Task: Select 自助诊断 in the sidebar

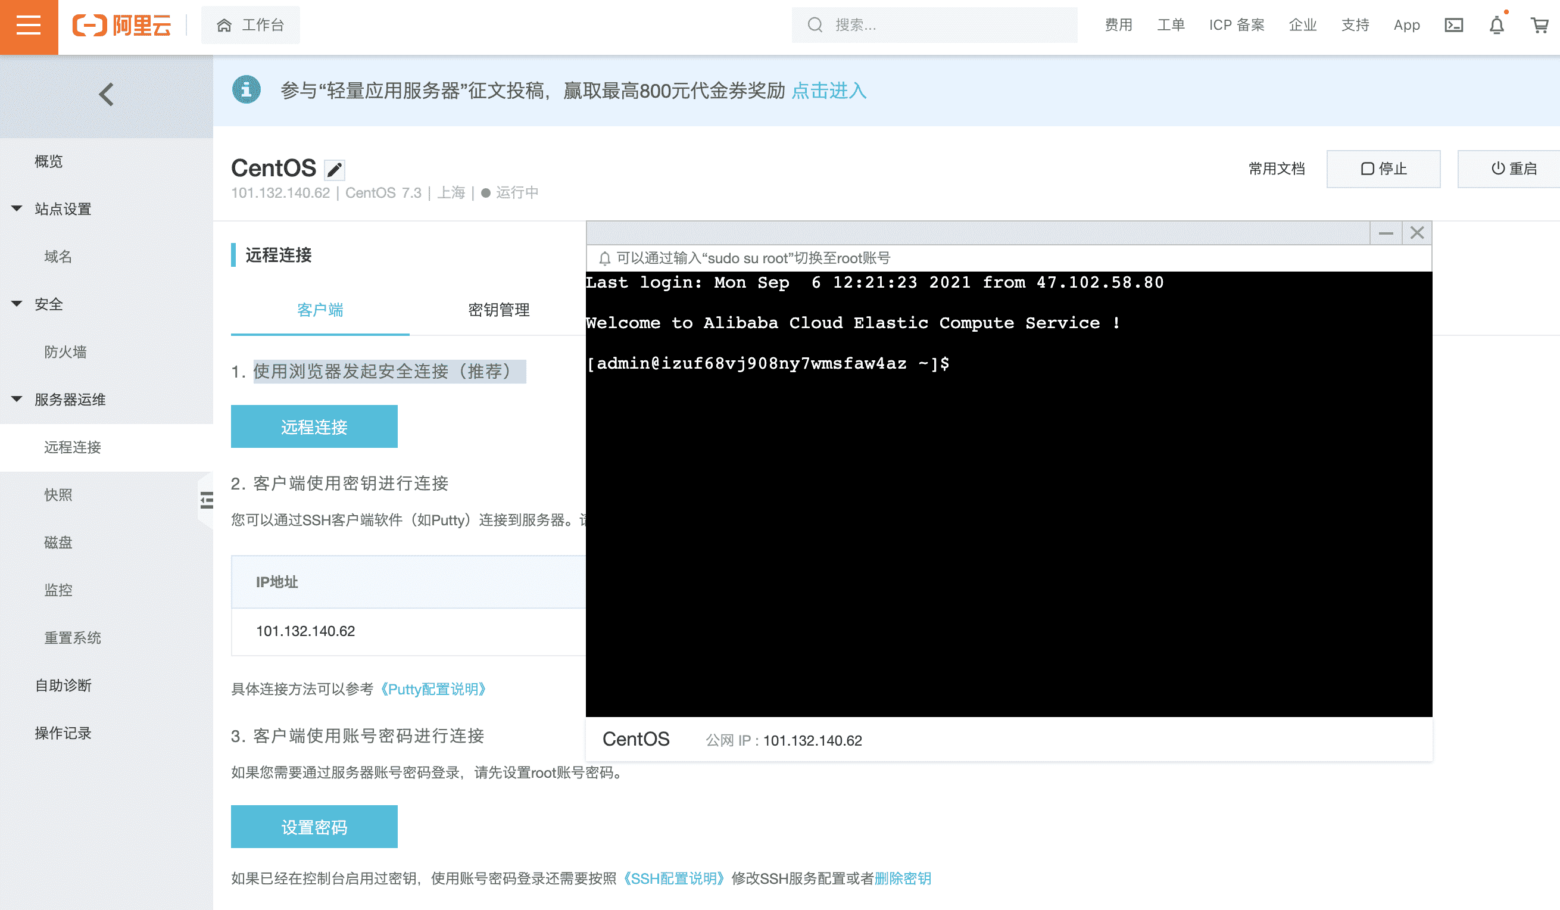Action: [x=63, y=685]
